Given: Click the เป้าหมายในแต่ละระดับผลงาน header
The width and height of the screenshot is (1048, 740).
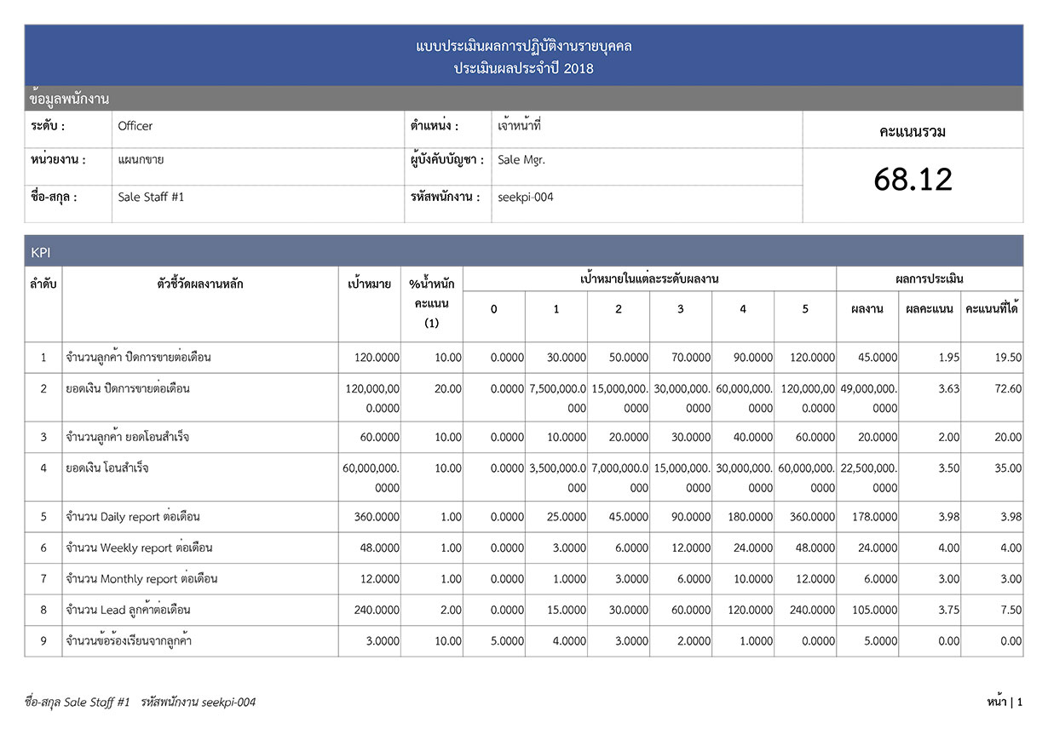Looking at the screenshot, I should click(649, 278).
